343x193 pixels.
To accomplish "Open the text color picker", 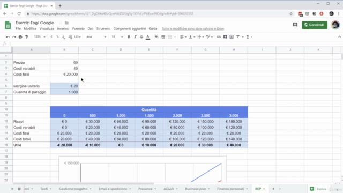I will tap(148, 37).
